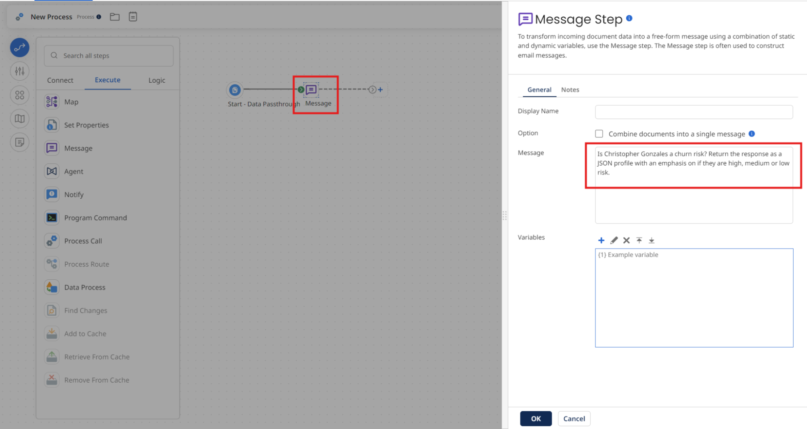This screenshot has height=429, width=807.
Task: Open the folder icon next to New Process
Action: tap(114, 17)
